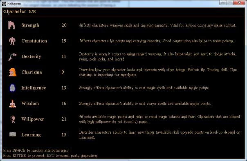Click the Dexterity value 11
247x161 pixels.
pyautogui.click(x=64, y=56)
